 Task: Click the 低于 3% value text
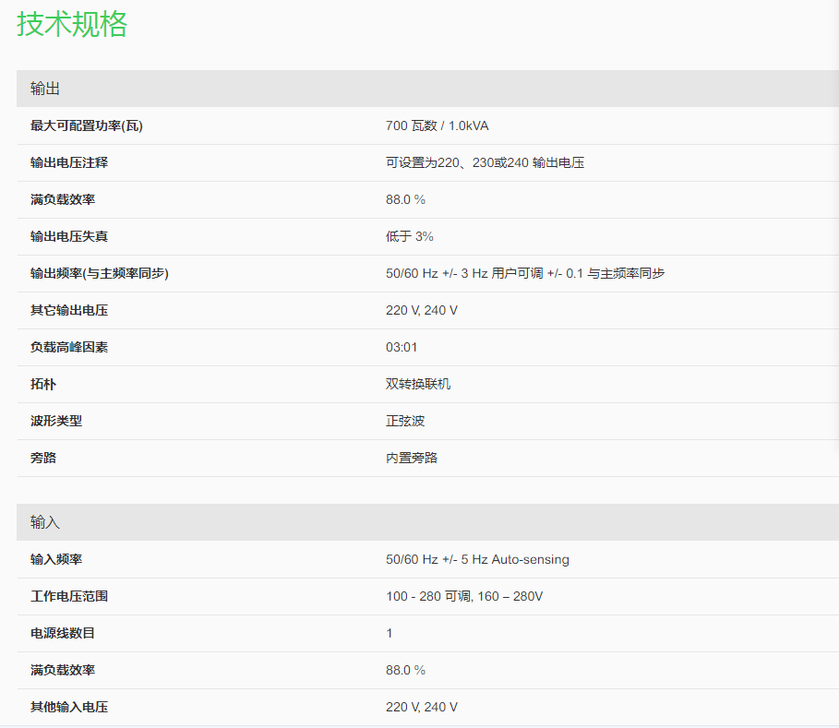pos(409,236)
